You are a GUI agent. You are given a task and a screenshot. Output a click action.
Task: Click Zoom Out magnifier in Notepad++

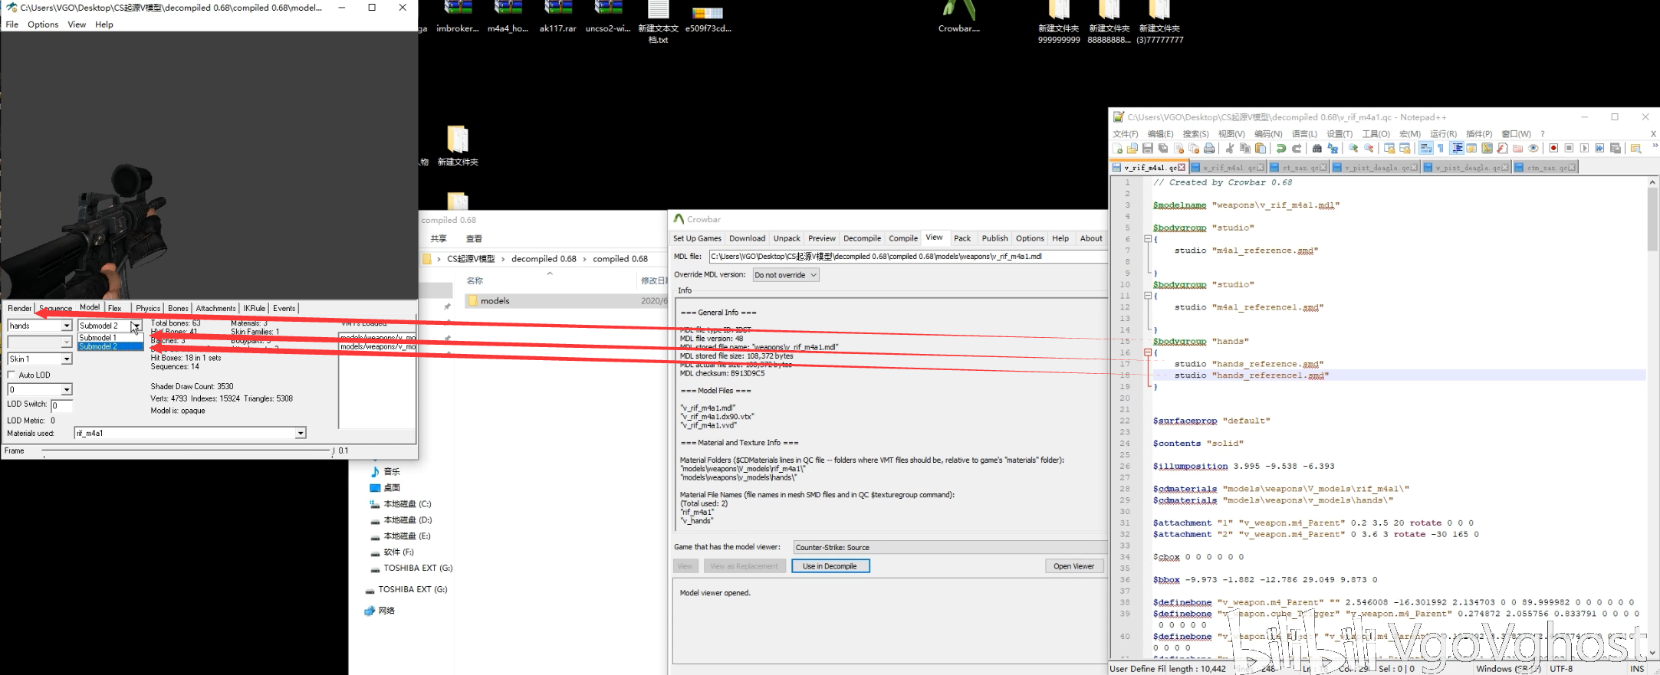click(1369, 149)
